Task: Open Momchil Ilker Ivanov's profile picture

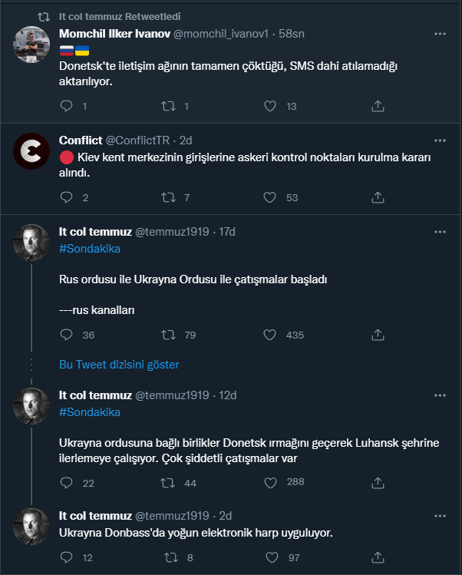Action: (31, 45)
